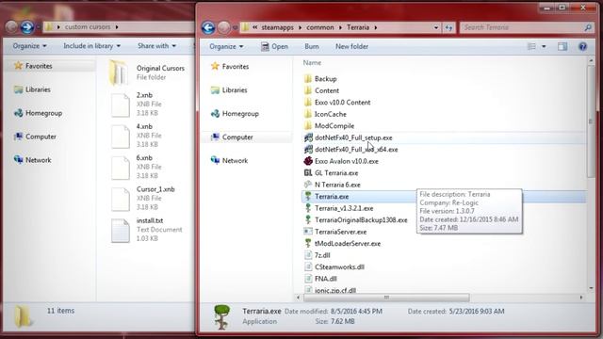
Task: Select the dotNetFx40_Full_setup.exe icon
Action: 308,137
